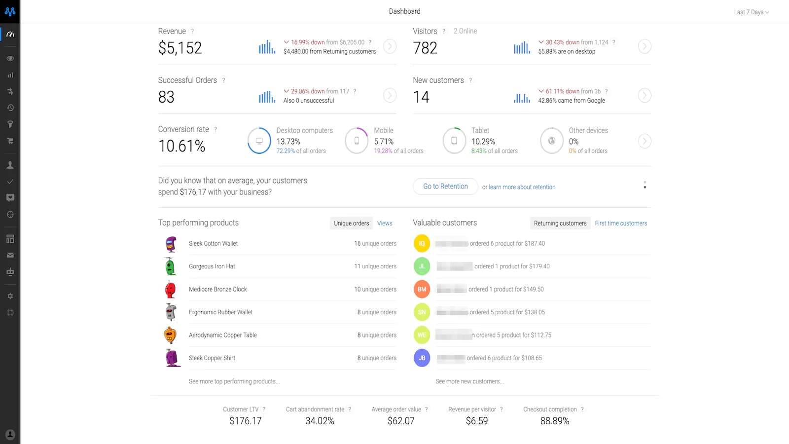The height and width of the screenshot is (444, 789).
Task: Open the Ergonomic Rubber Wallet product
Action: (x=220, y=312)
